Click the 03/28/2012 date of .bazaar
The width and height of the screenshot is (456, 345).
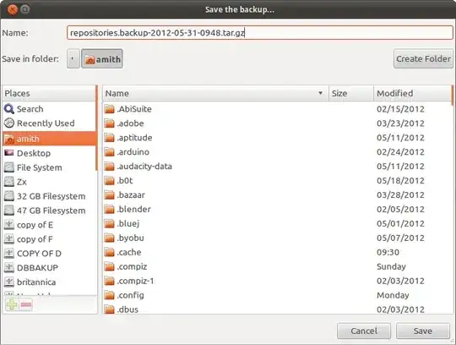(x=400, y=194)
